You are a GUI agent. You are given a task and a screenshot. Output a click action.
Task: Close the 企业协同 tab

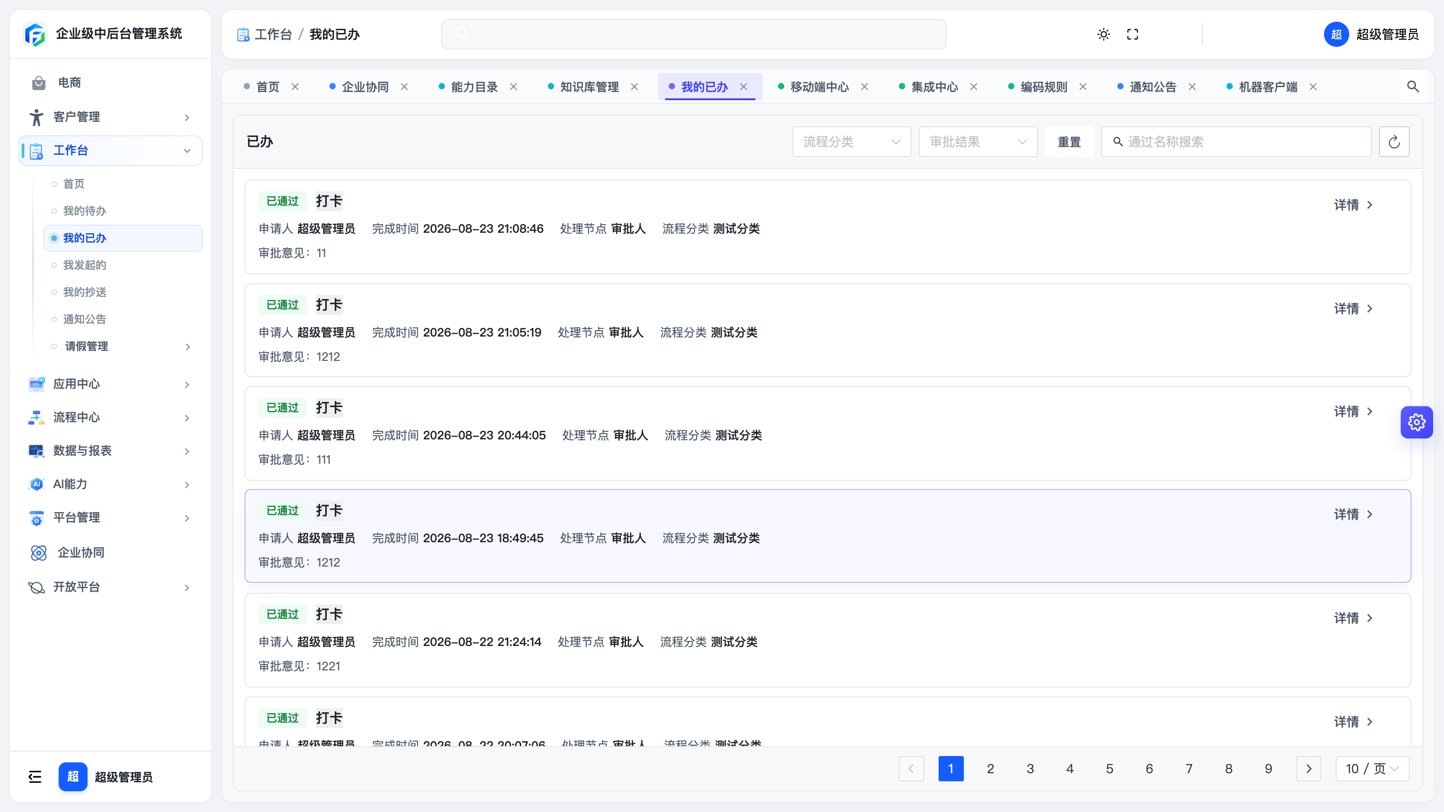404,87
